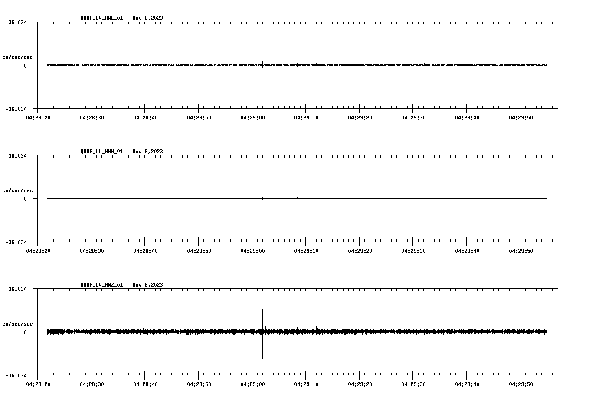The height and width of the screenshot is (400, 589).
Task: Select 04:28:30 time label under HNN plot
Action: 92,251
